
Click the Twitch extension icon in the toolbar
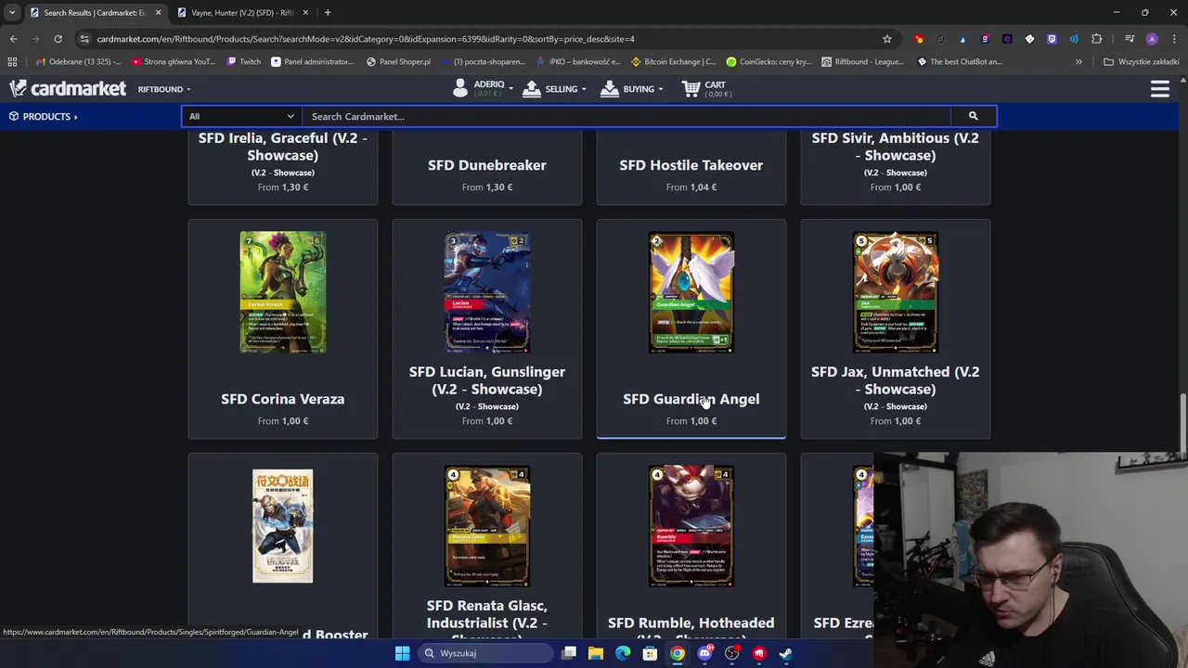(x=1052, y=39)
